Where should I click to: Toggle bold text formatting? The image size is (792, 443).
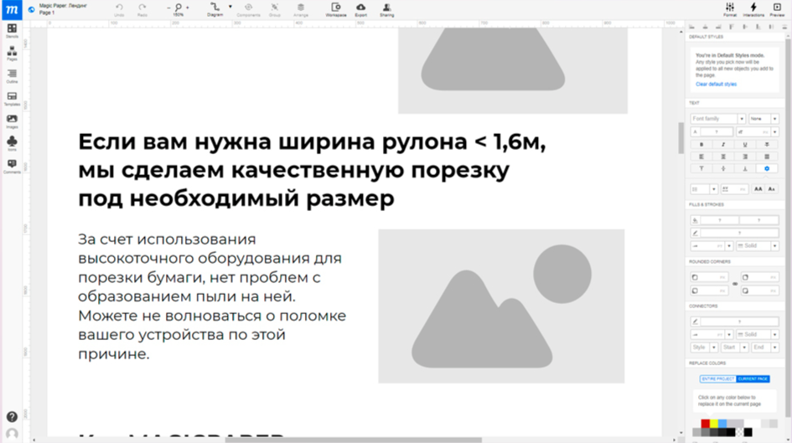[x=700, y=144]
